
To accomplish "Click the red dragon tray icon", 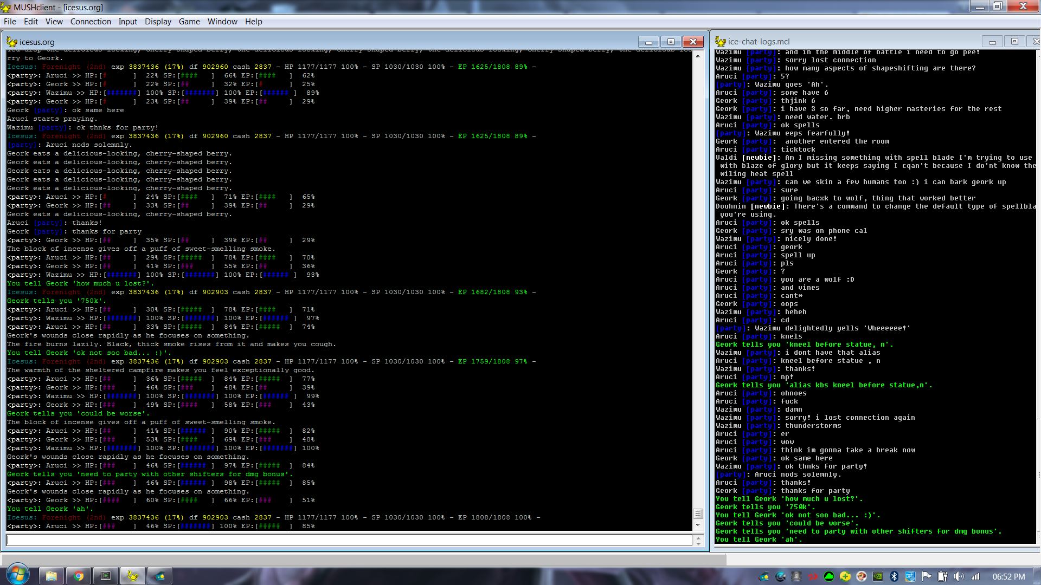I will click(x=813, y=576).
